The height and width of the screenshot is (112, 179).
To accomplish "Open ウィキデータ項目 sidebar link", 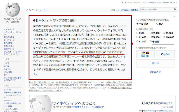I will tap(11, 109).
